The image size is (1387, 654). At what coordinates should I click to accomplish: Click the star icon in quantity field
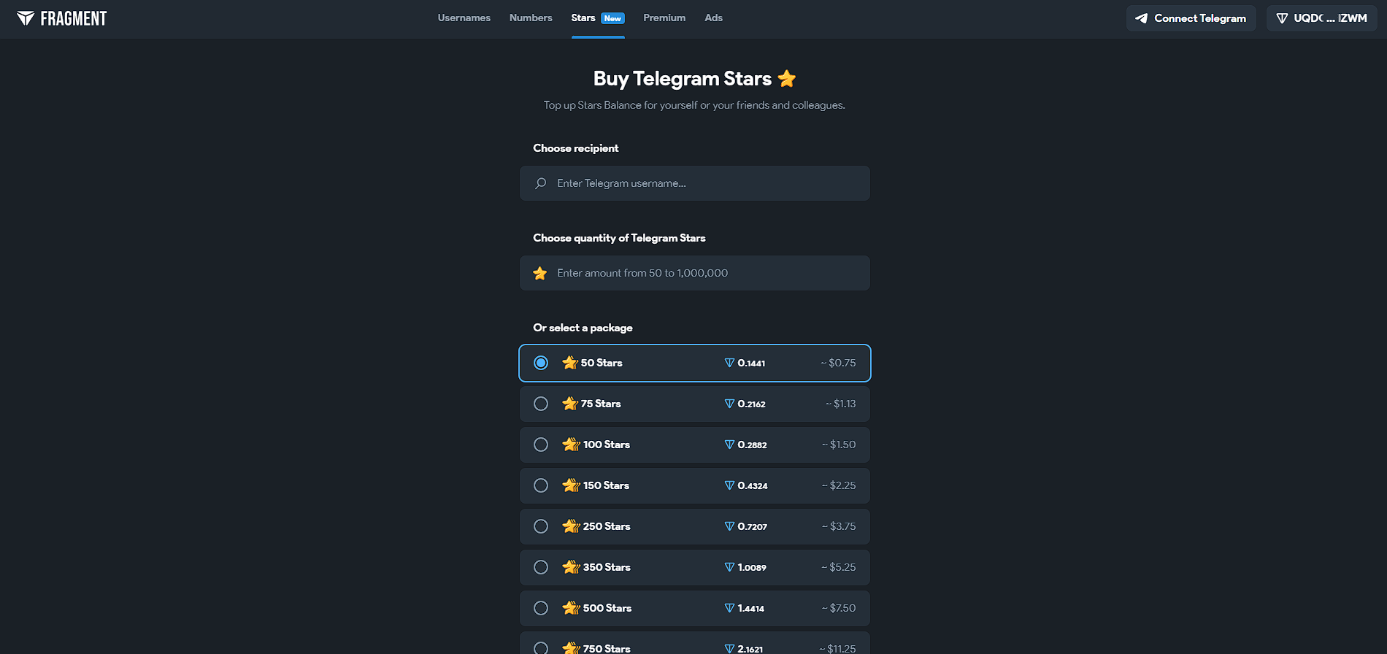click(540, 273)
